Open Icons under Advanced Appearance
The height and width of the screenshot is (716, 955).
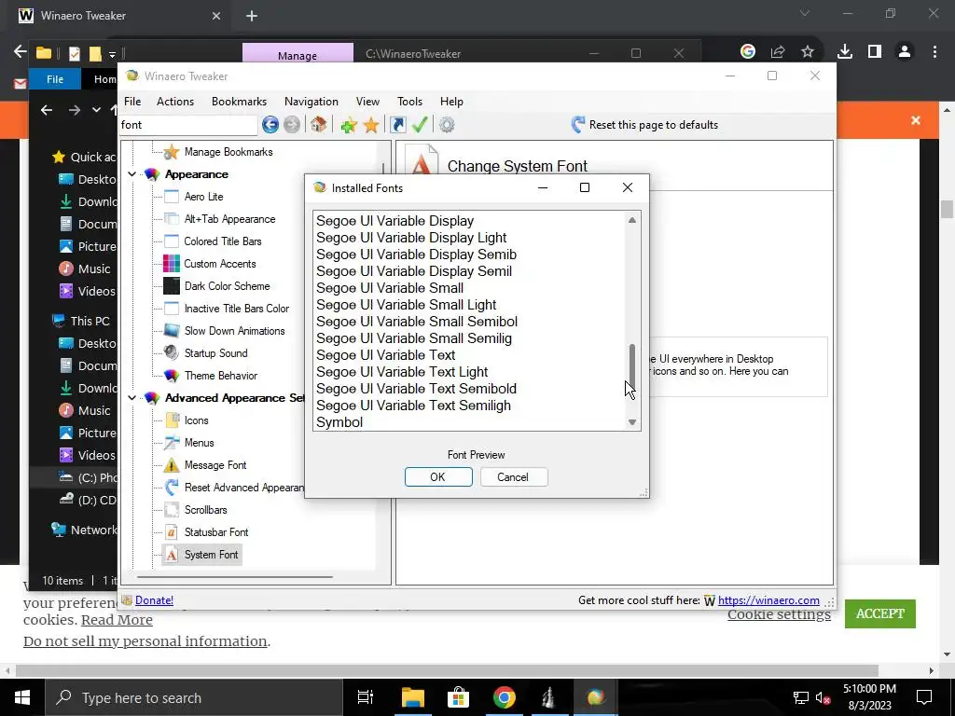[x=196, y=420]
